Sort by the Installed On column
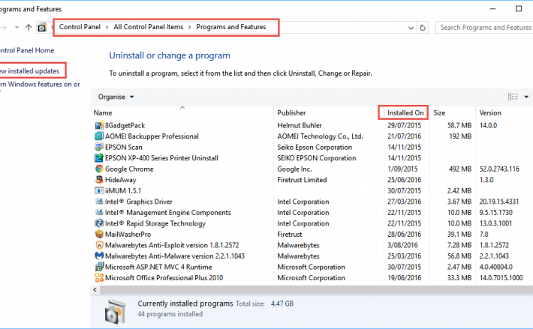Viewport: 533px width, 329px height. point(405,113)
